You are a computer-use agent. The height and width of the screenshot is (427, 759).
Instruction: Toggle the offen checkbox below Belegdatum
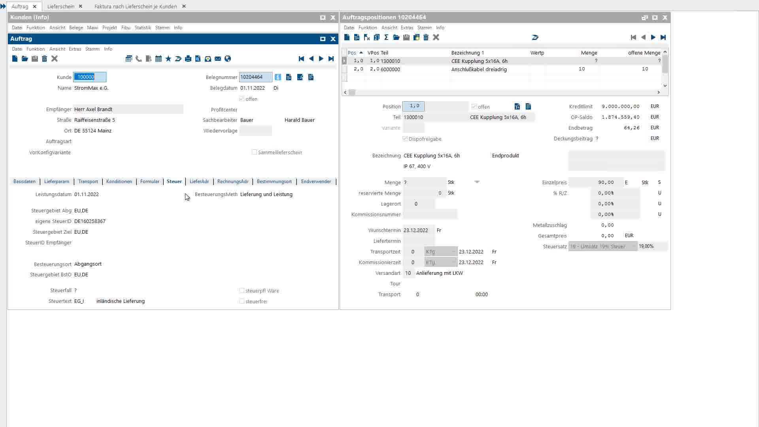point(242,99)
